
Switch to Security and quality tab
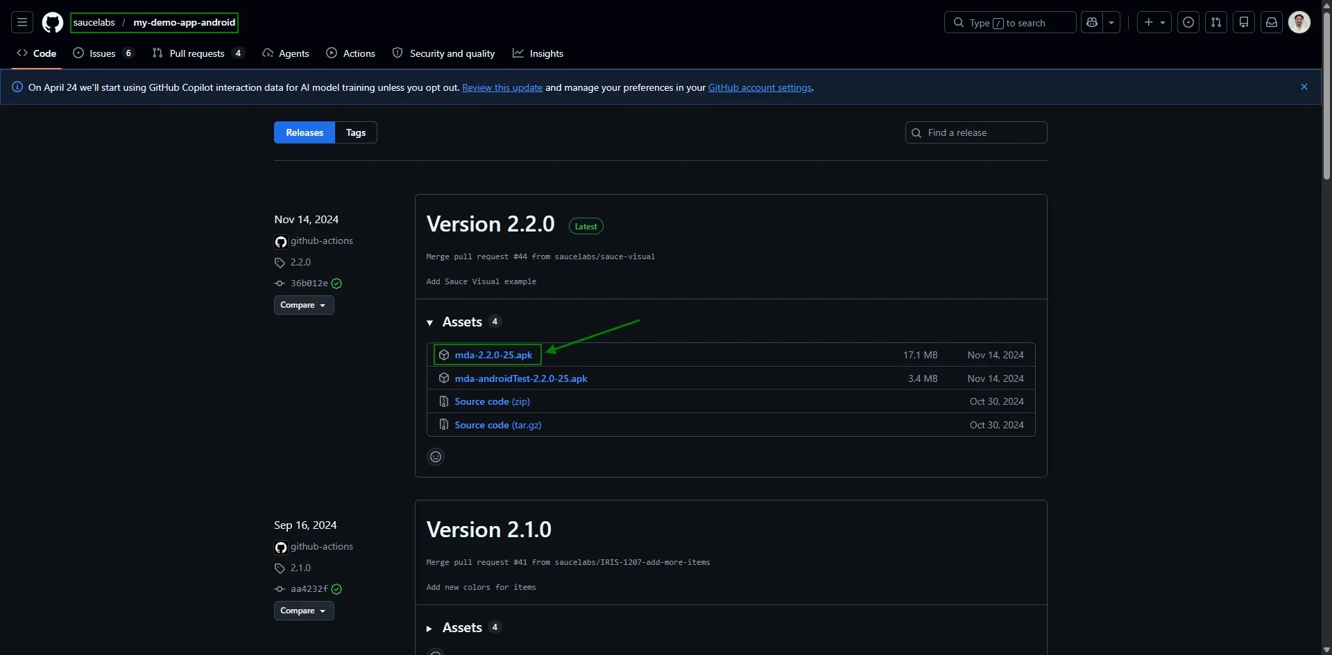coord(444,53)
